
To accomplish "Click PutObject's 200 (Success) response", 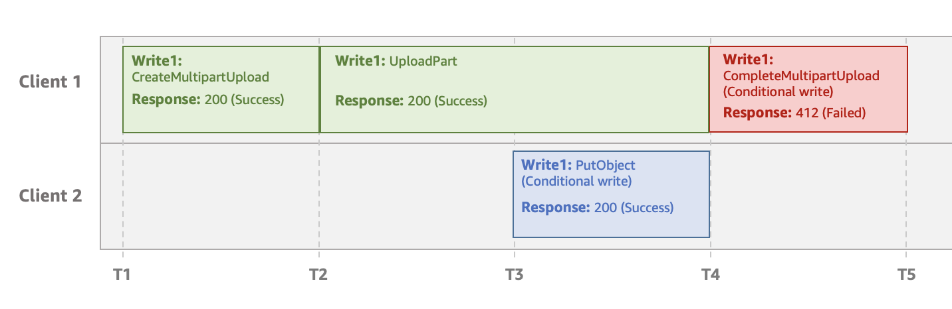I will click(632, 208).
